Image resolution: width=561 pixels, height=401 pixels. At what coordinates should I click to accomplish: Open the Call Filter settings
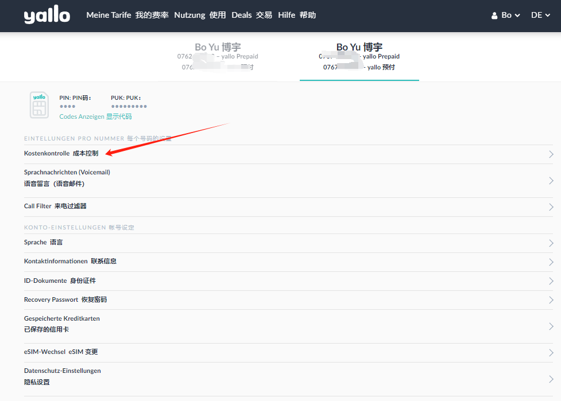click(288, 207)
